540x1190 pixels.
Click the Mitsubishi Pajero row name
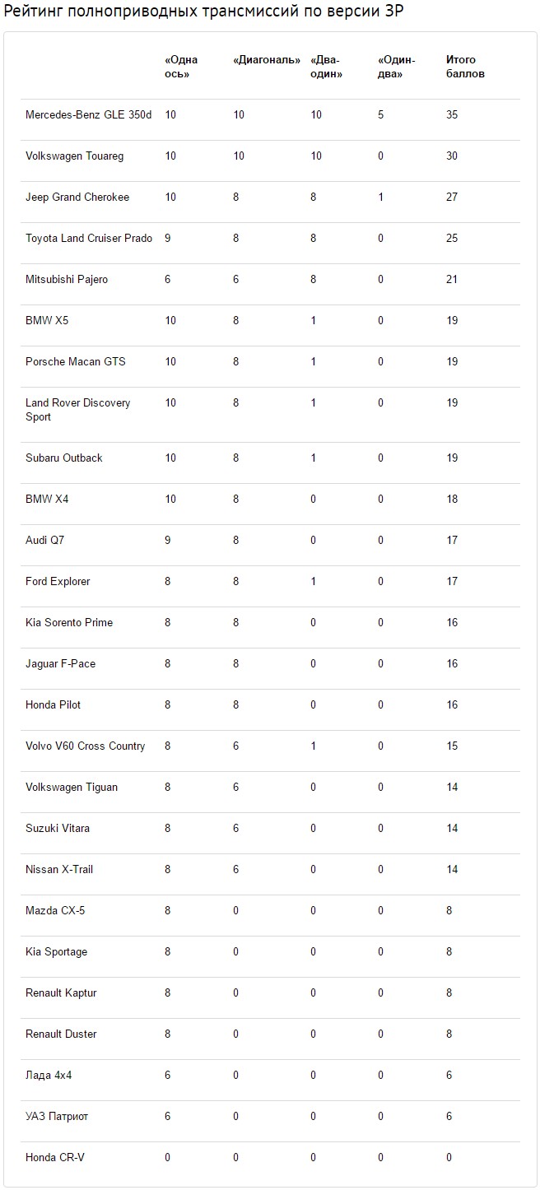click(67, 280)
